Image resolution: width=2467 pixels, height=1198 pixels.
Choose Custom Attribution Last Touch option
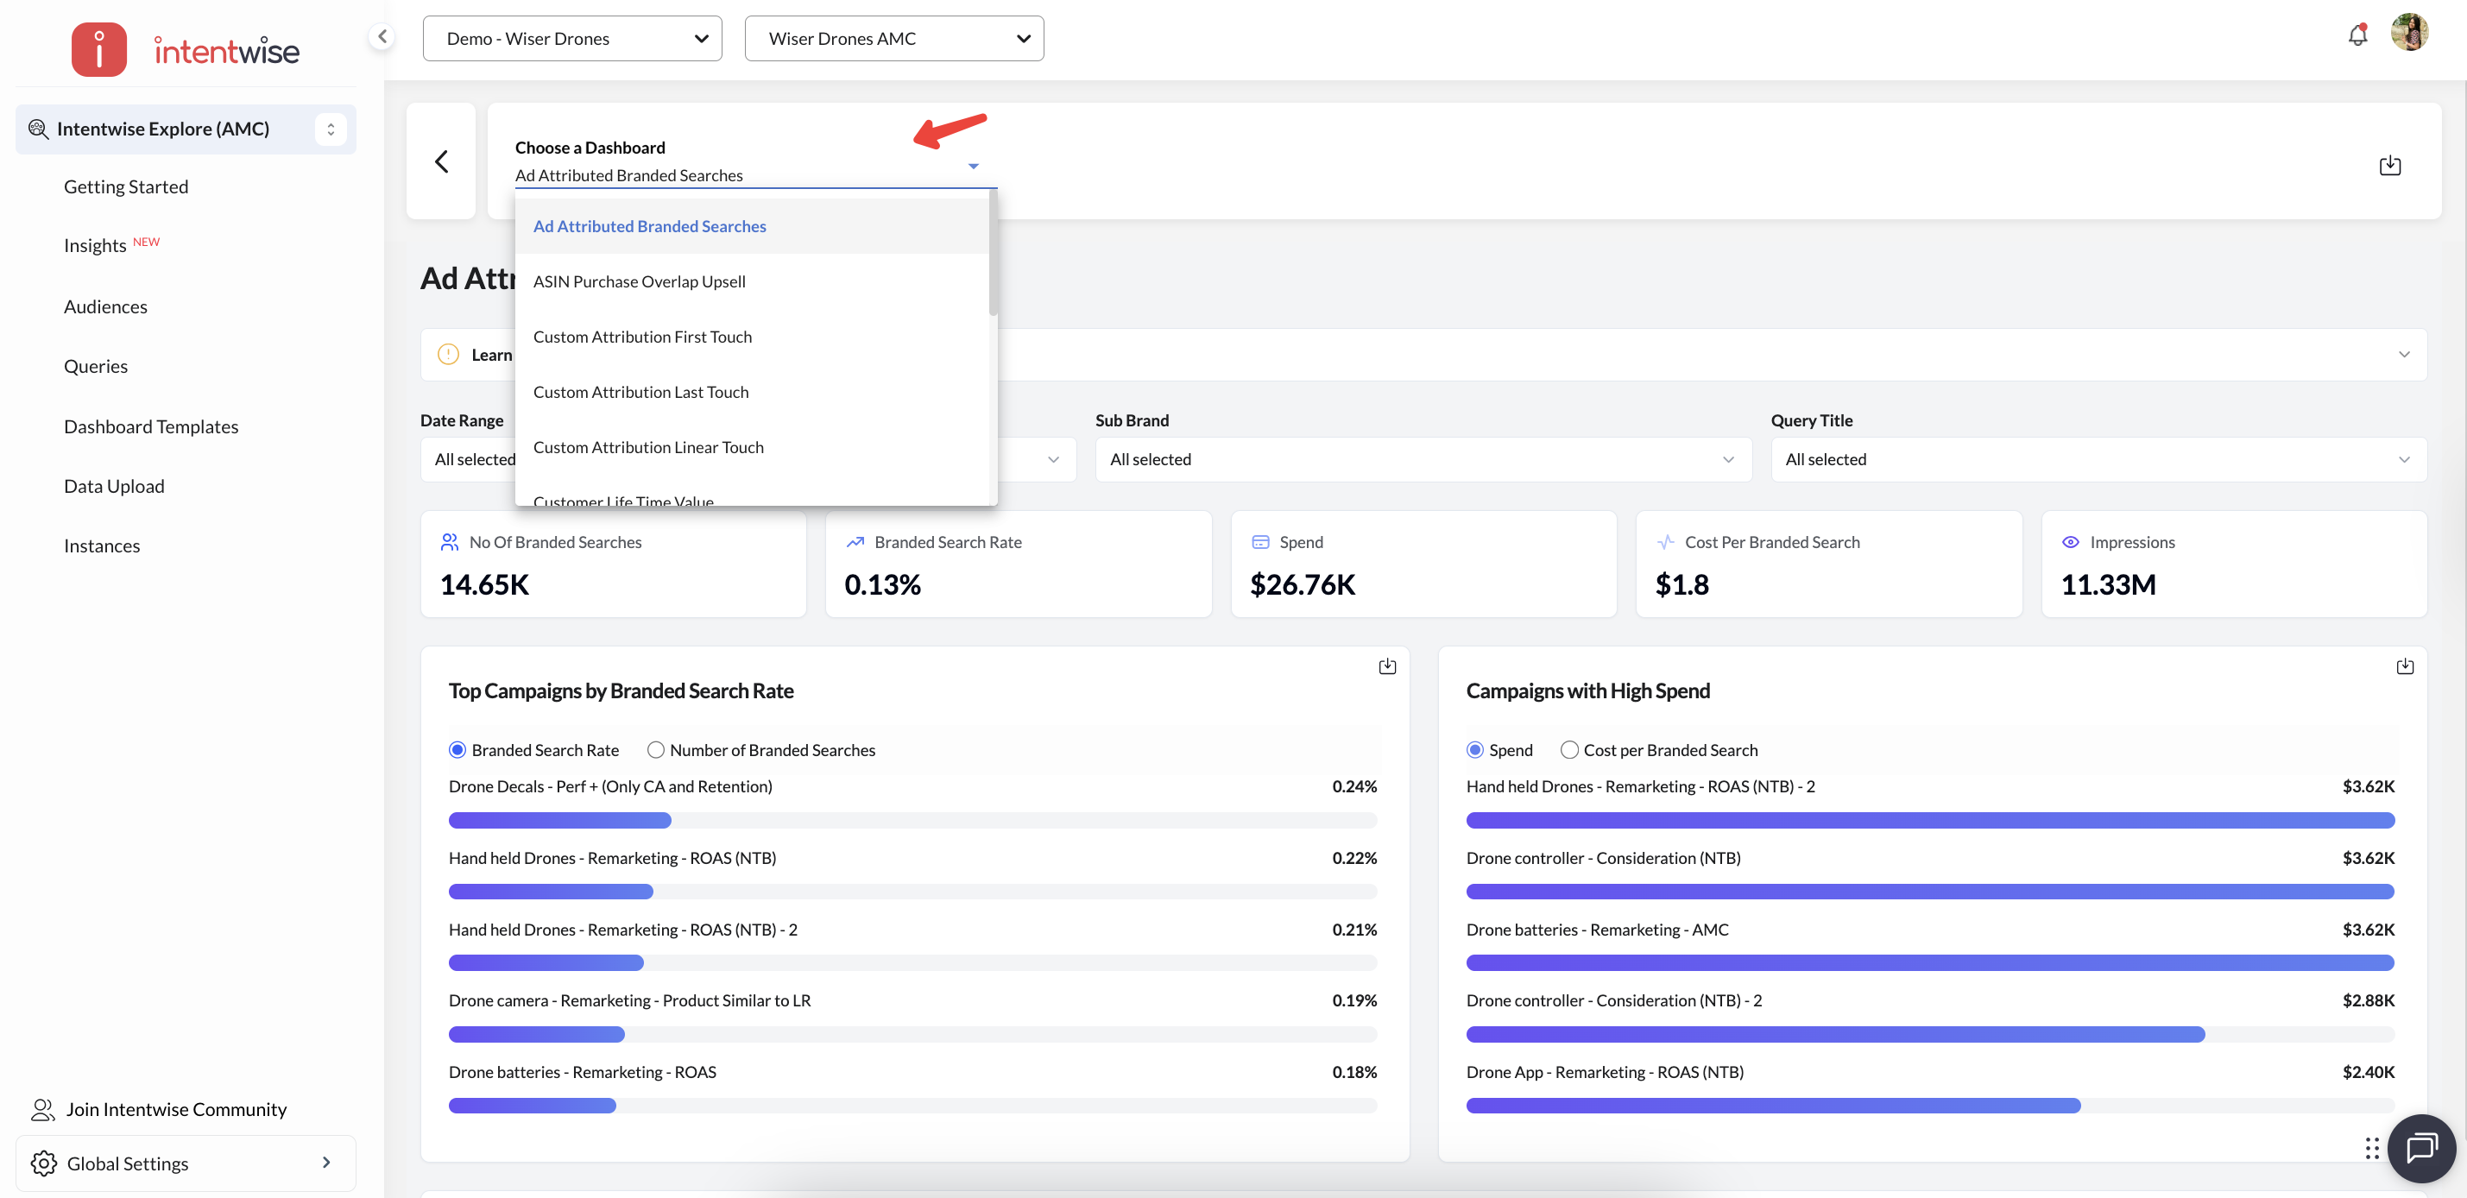(640, 392)
